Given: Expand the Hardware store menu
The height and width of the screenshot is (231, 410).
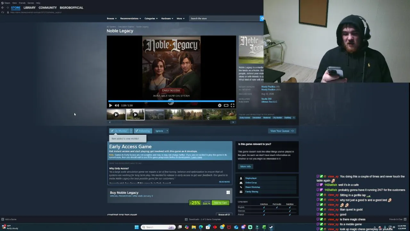Looking at the screenshot, I should [x=167, y=18].
